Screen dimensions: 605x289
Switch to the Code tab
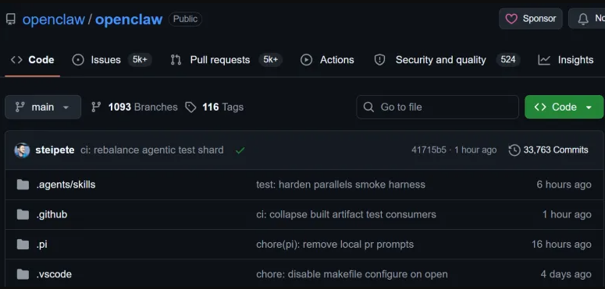click(x=33, y=60)
